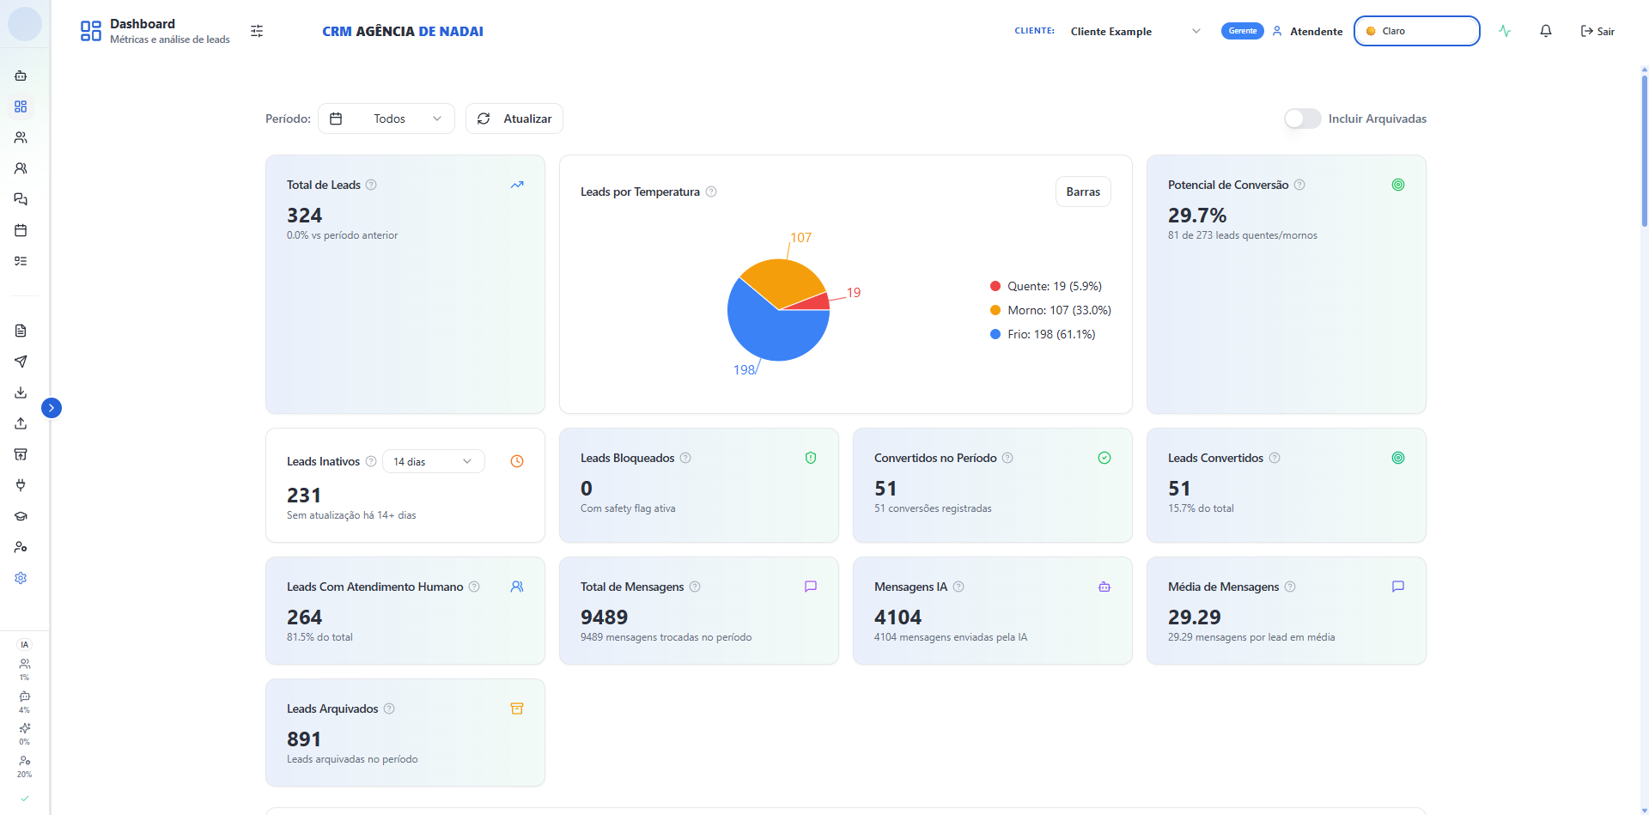Click the 'Com safety flag ativa' text
Image resolution: width=1649 pixels, height=815 pixels.
click(x=628, y=508)
